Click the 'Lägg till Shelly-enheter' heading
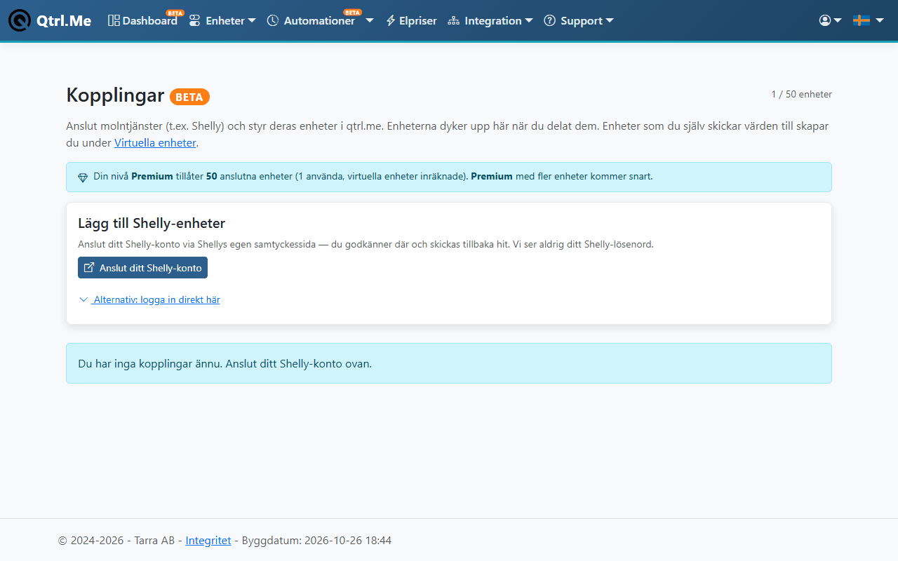 coord(152,223)
